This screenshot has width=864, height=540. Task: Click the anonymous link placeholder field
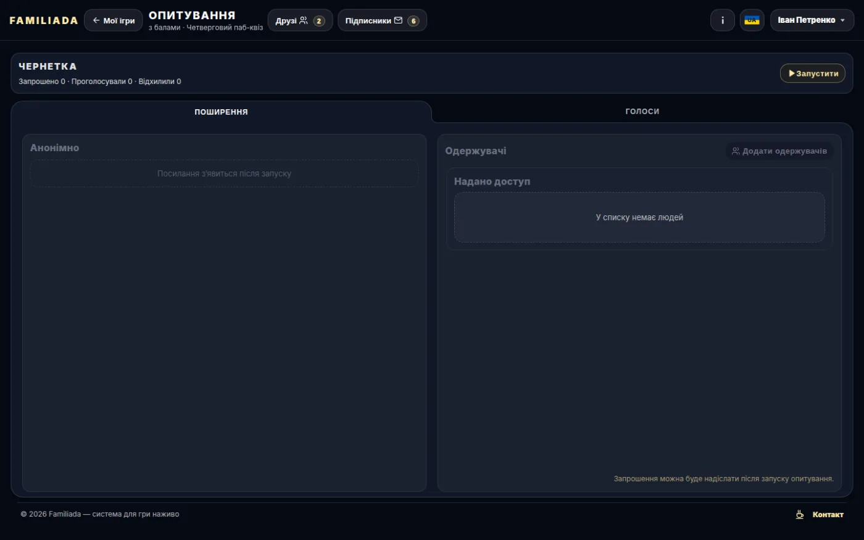[x=224, y=173]
